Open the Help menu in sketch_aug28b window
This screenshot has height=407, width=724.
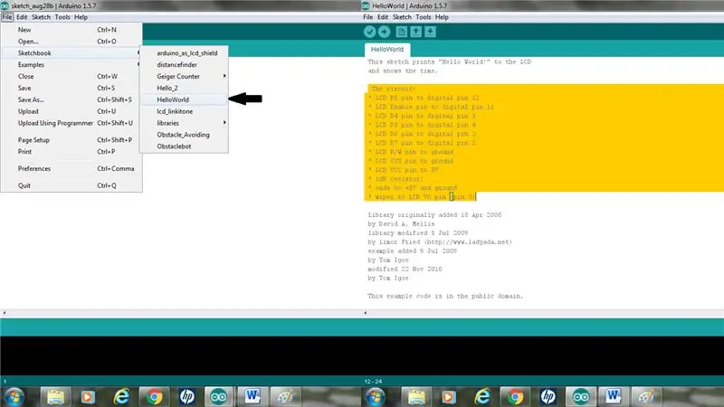(x=81, y=17)
